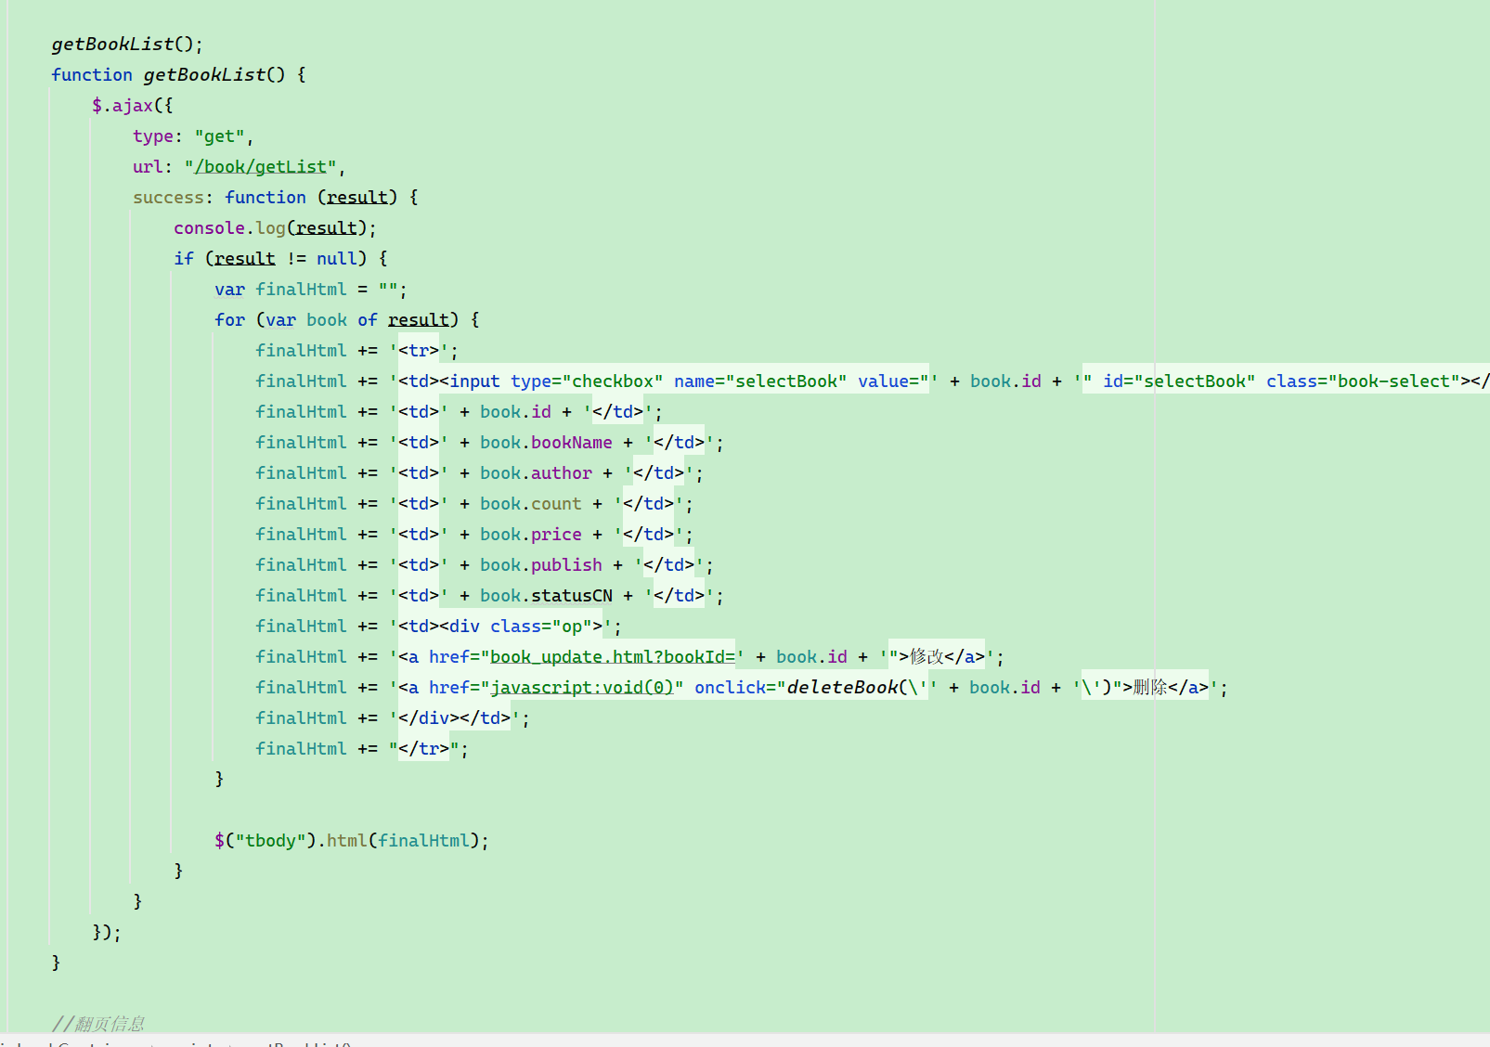Image resolution: width=1490 pixels, height=1047 pixels.
Task: Click the 'var finalHtml = ""' declaration
Action: [x=311, y=289]
